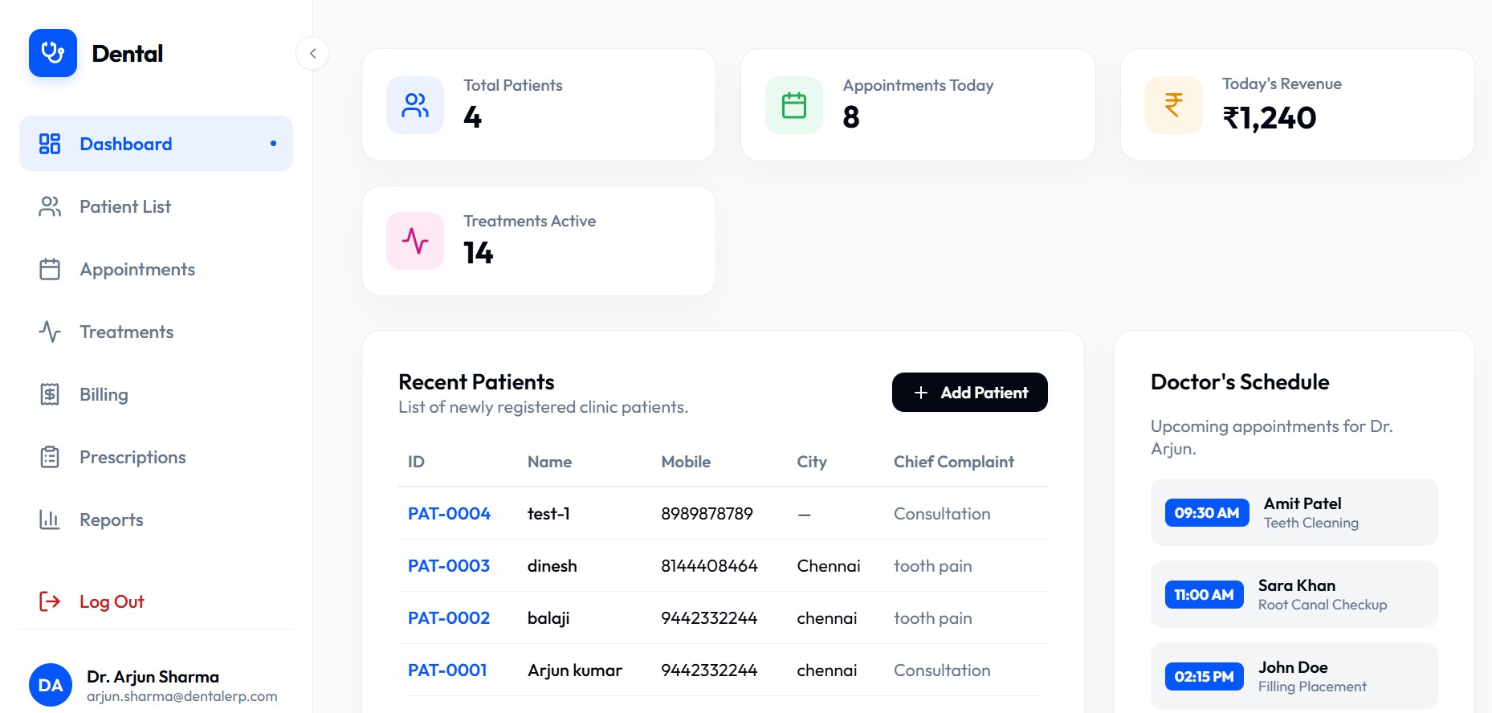Open the Dashboard menu item
The height and width of the screenshot is (713, 1492).
coord(156,144)
